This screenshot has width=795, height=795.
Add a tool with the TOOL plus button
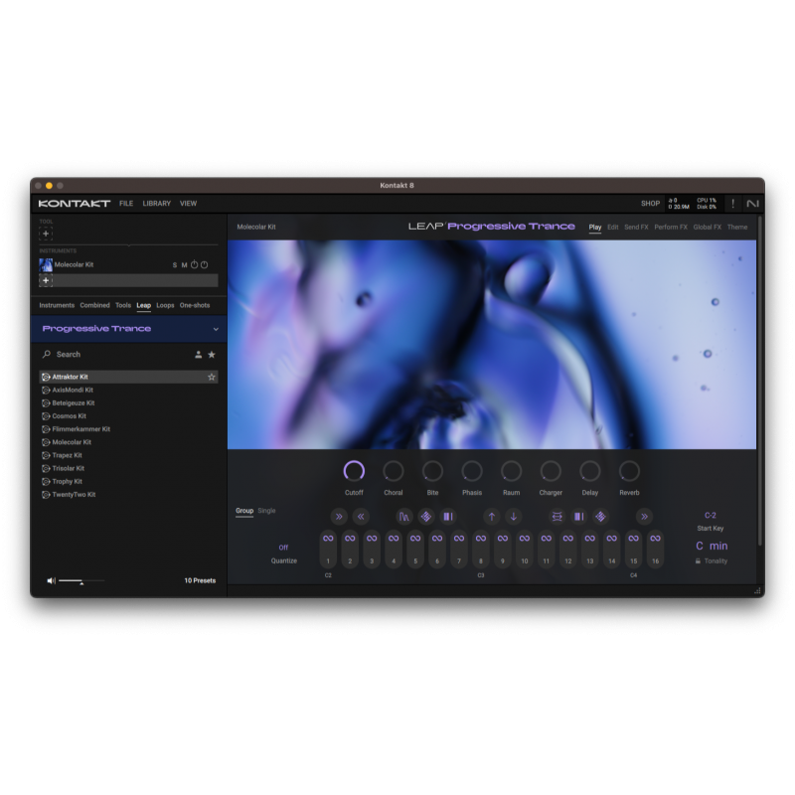click(x=46, y=234)
